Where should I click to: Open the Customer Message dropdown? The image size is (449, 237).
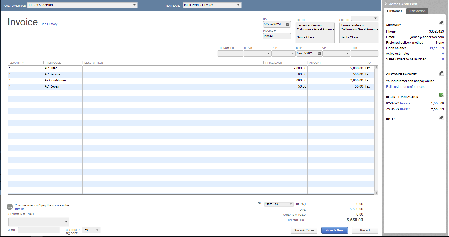(66, 222)
